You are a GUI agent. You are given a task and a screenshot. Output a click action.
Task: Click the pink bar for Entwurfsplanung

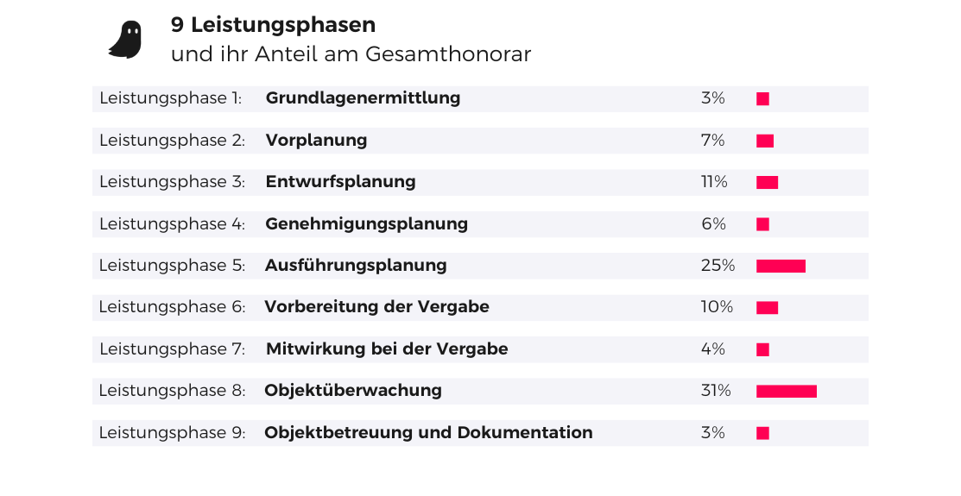(x=767, y=182)
